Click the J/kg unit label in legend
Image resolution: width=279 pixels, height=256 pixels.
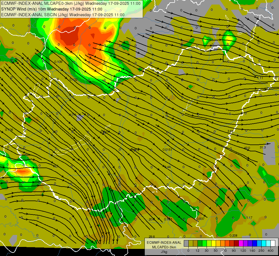click(164, 252)
